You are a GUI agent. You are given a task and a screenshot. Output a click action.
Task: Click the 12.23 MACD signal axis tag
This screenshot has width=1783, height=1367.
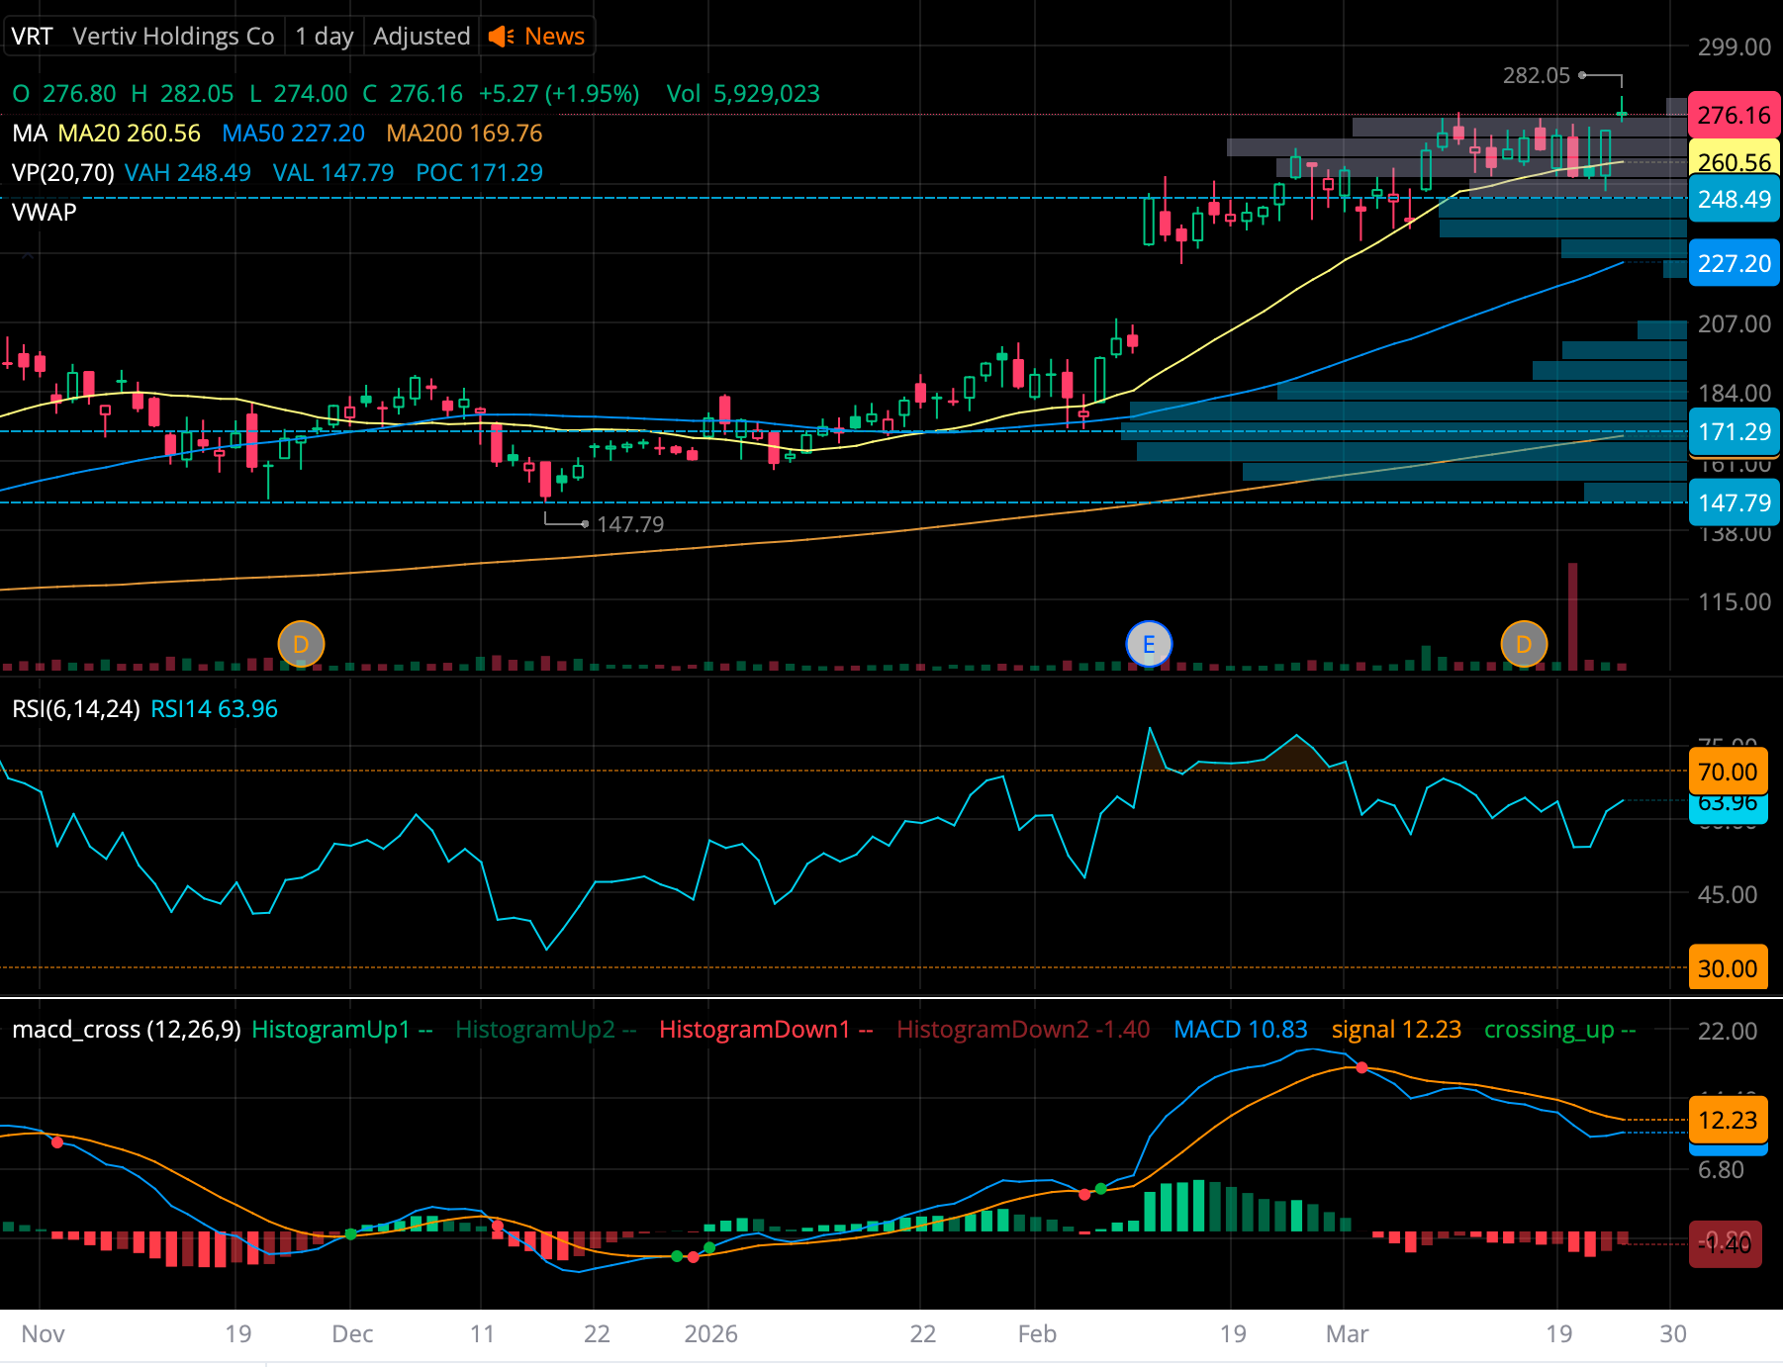coord(1728,1121)
